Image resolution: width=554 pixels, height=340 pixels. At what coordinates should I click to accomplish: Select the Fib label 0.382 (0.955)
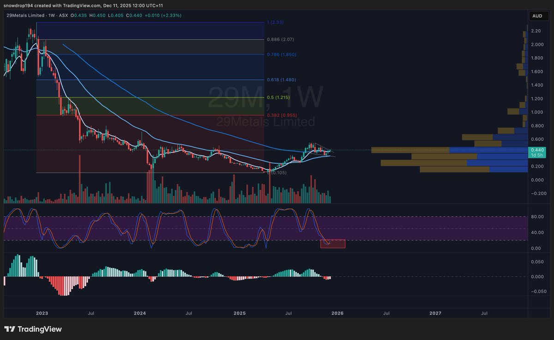click(x=281, y=115)
